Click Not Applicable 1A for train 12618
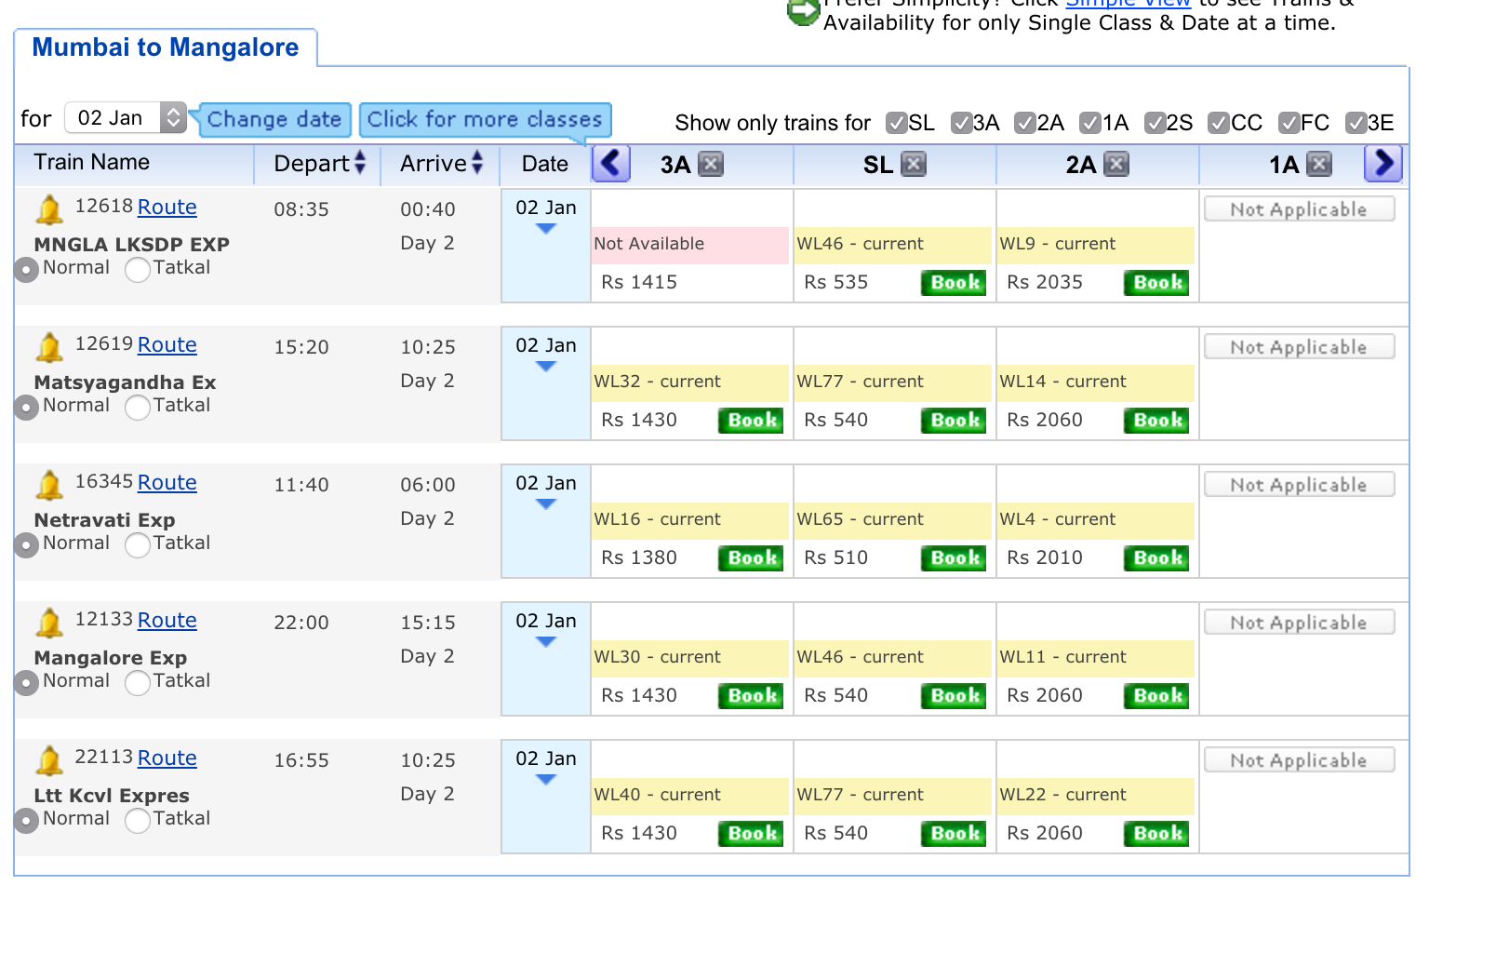 click(1300, 209)
